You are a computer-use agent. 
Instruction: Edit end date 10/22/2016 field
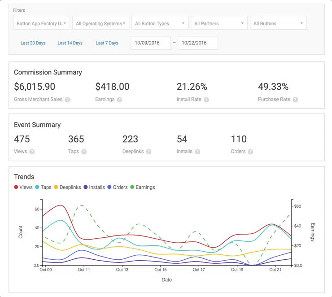pyautogui.click(x=198, y=43)
